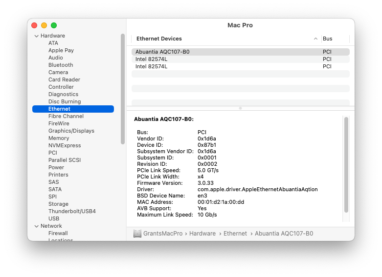The width and height of the screenshot is (382, 277).
Task: Click Hardware in the path bar
Action: point(202,234)
